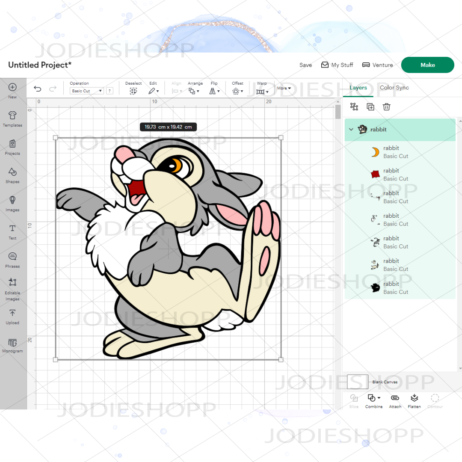Select the orange crescent rabbit layer

coord(400,152)
